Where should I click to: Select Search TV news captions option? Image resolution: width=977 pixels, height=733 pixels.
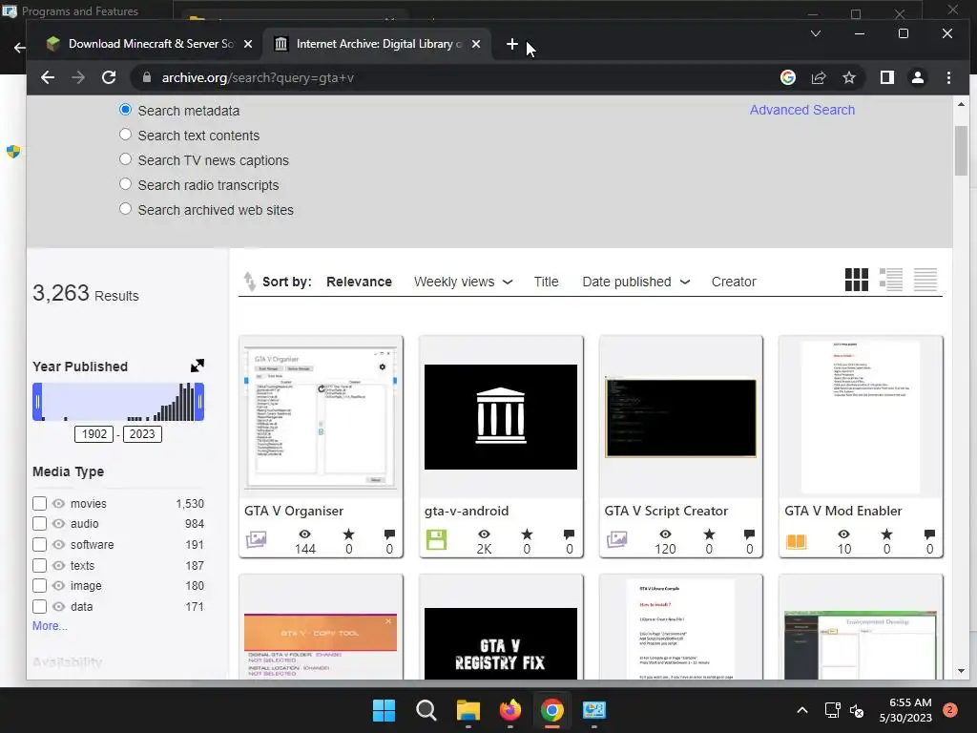tap(125, 159)
